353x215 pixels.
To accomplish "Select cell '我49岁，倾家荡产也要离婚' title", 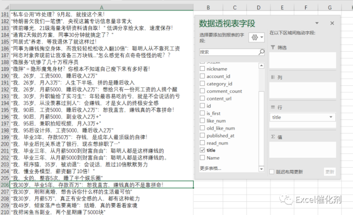I will click(101, 205).
